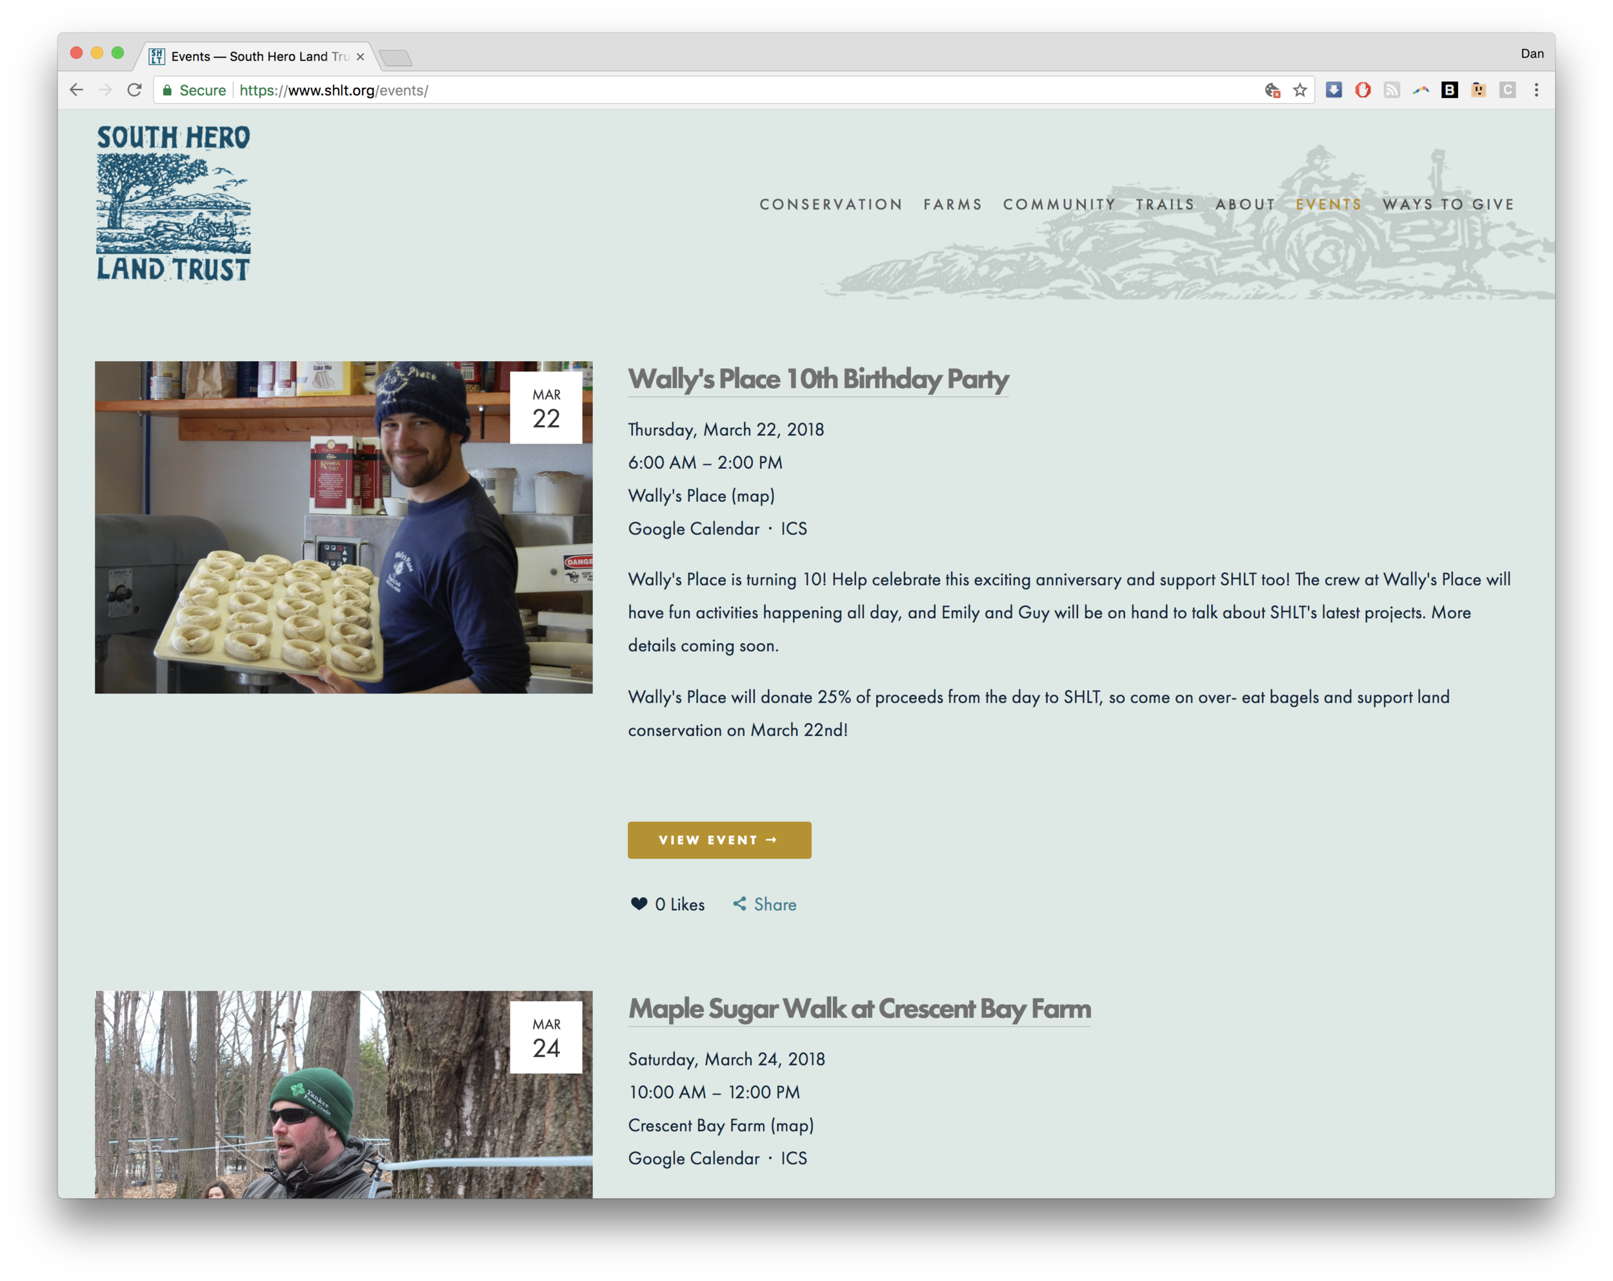
Task: Open Wally's Place 10th Birthday Party title
Action: pos(819,379)
